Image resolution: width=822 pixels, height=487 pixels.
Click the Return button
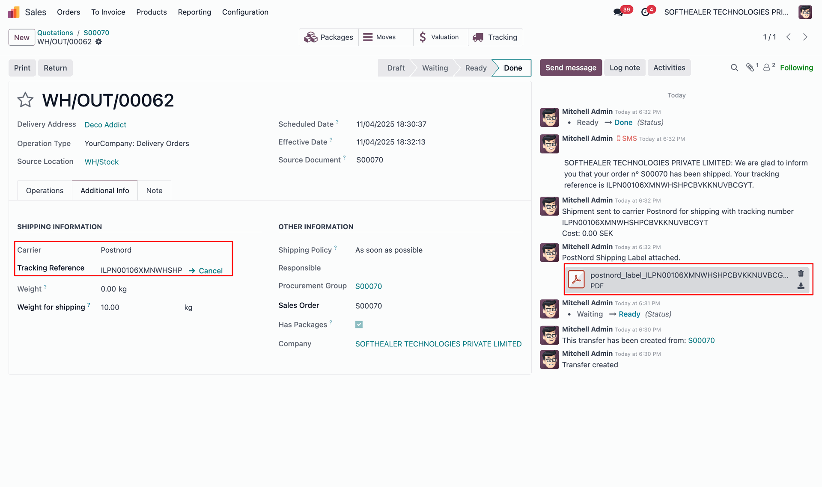[x=55, y=68]
